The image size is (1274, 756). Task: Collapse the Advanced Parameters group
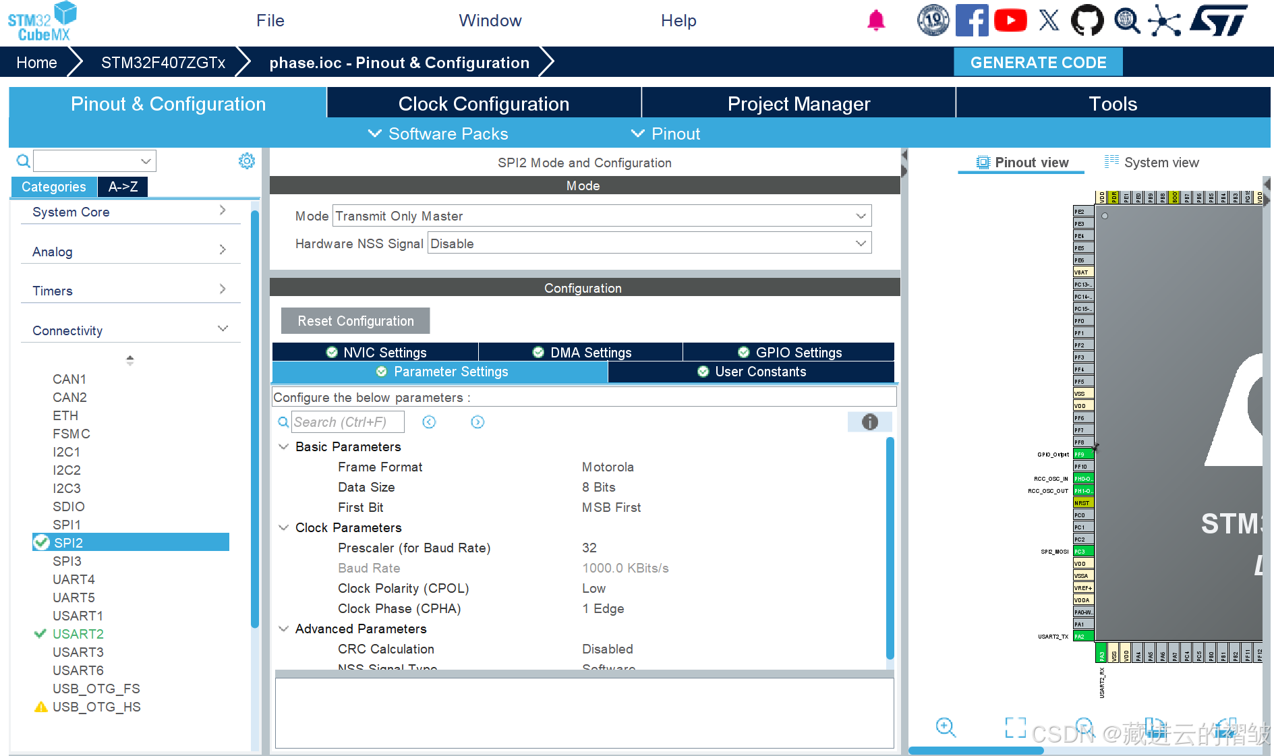(x=284, y=629)
